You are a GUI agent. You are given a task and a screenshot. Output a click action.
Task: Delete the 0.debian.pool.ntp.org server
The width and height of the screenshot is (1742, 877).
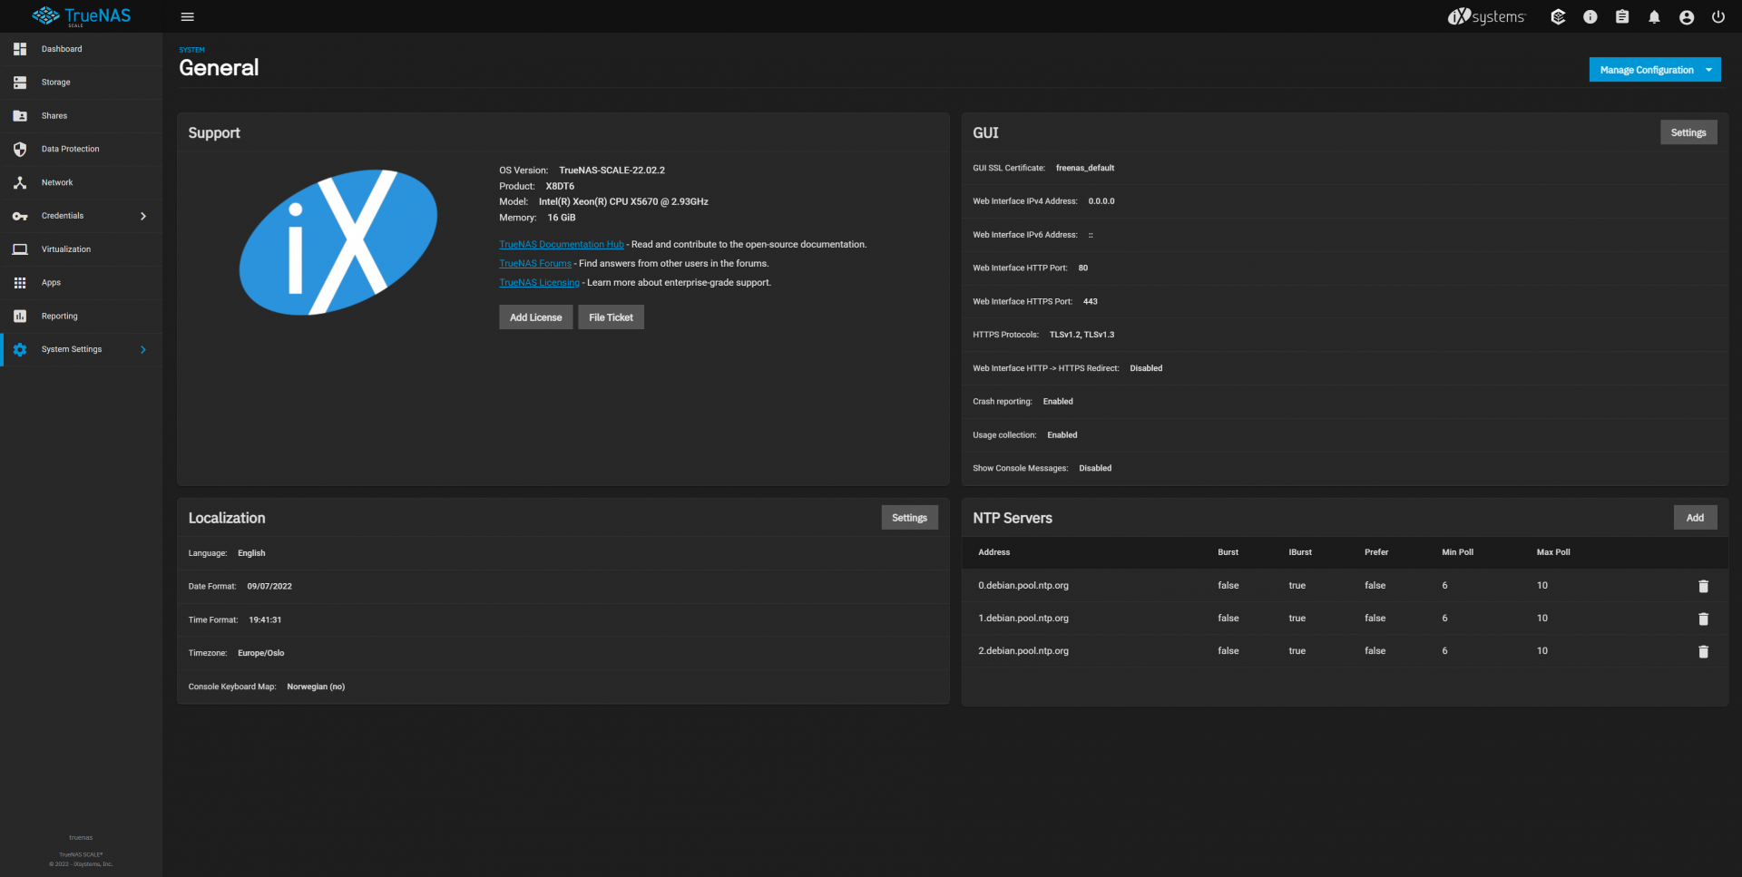[1703, 586]
